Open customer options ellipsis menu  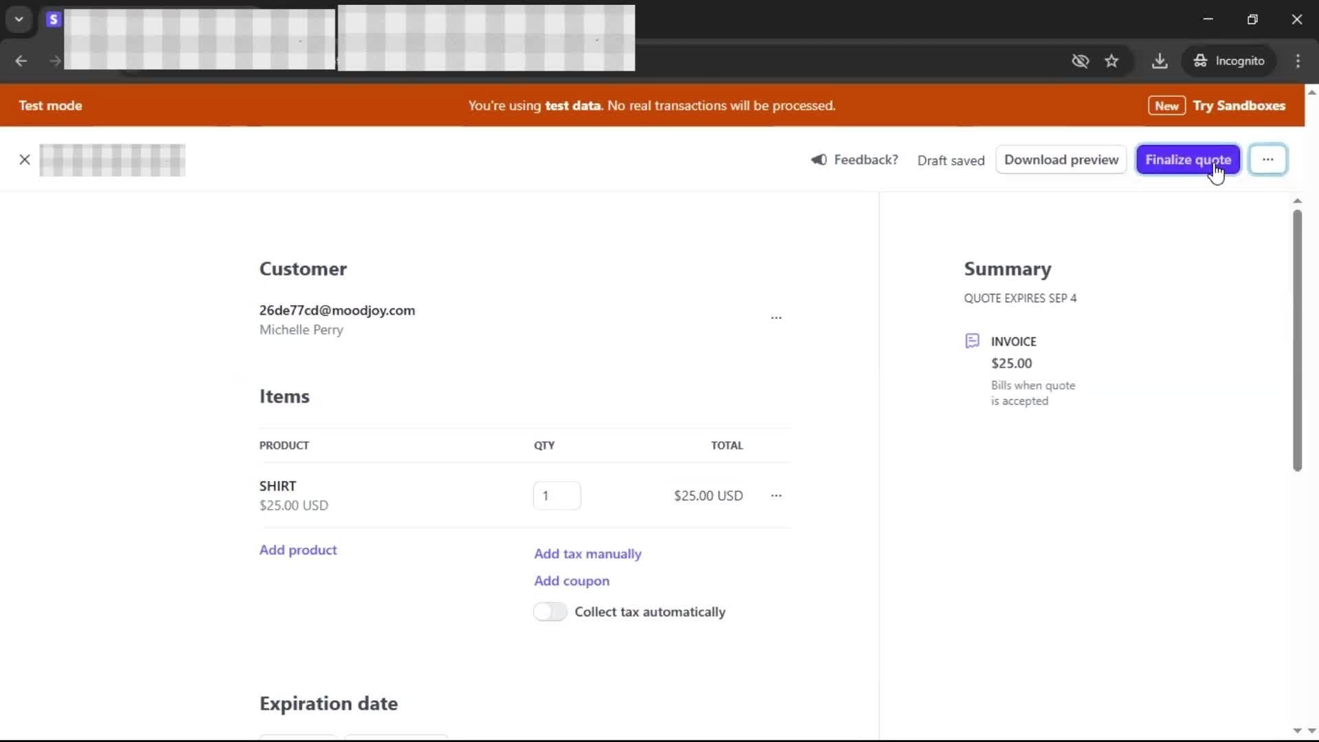(776, 318)
